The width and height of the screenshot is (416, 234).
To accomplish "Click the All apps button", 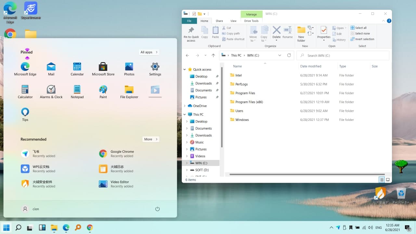I will pyautogui.click(x=149, y=52).
